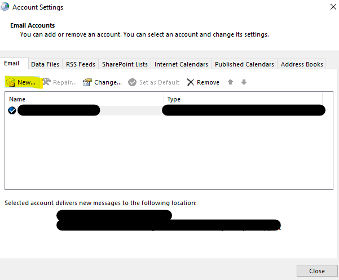
Task: Switch to the Data Files tab
Action: pyautogui.click(x=45, y=64)
